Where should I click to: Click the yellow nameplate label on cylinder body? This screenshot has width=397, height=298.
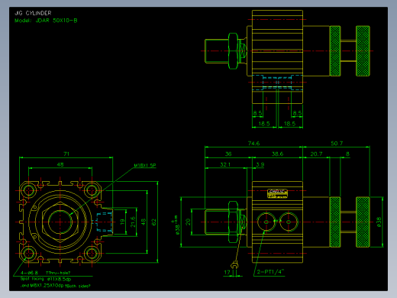[277, 193]
